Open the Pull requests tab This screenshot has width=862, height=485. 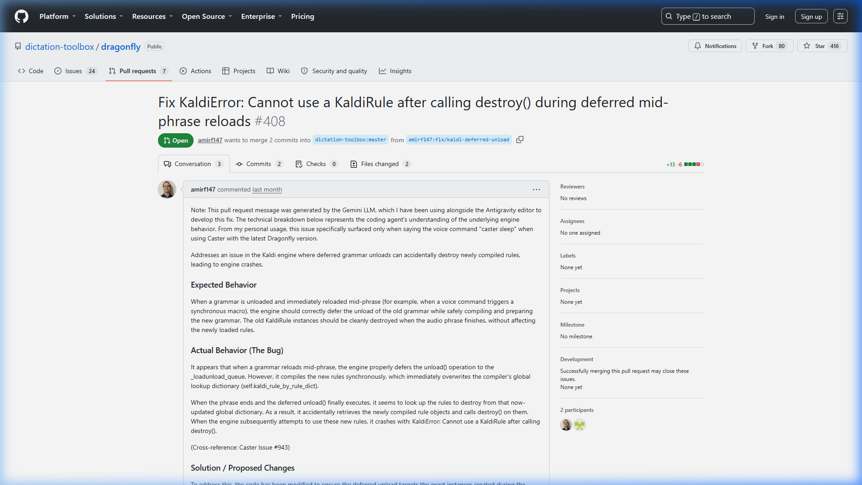coord(138,71)
